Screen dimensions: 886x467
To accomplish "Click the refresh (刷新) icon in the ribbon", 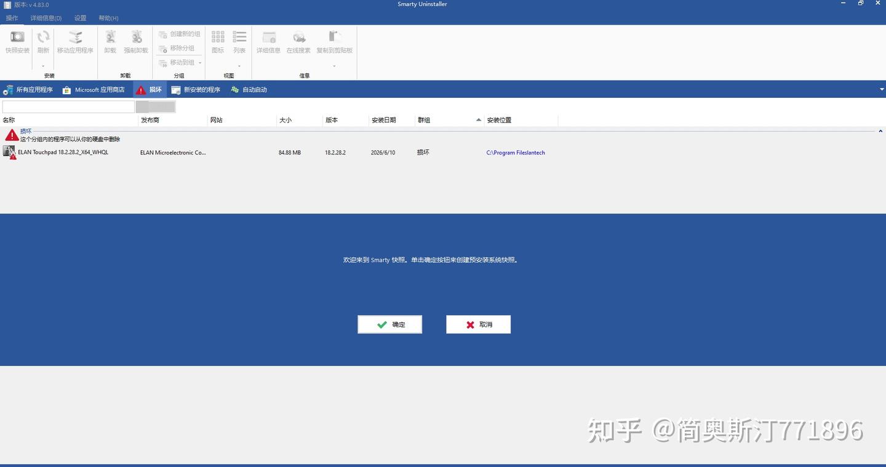I will [x=43, y=38].
